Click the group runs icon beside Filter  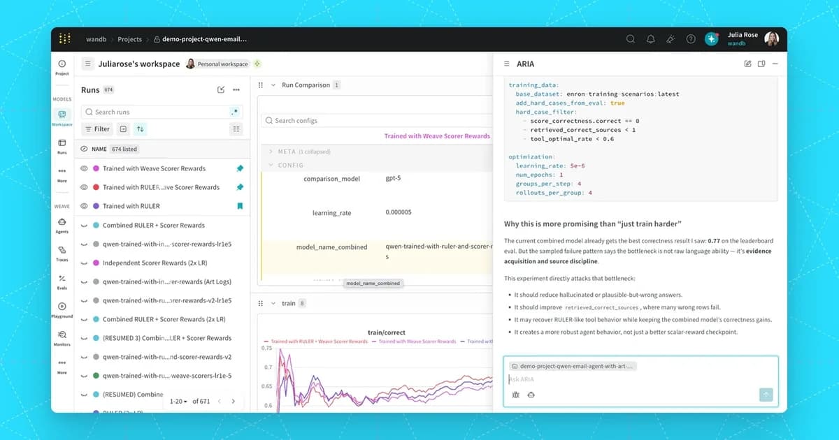122,129
